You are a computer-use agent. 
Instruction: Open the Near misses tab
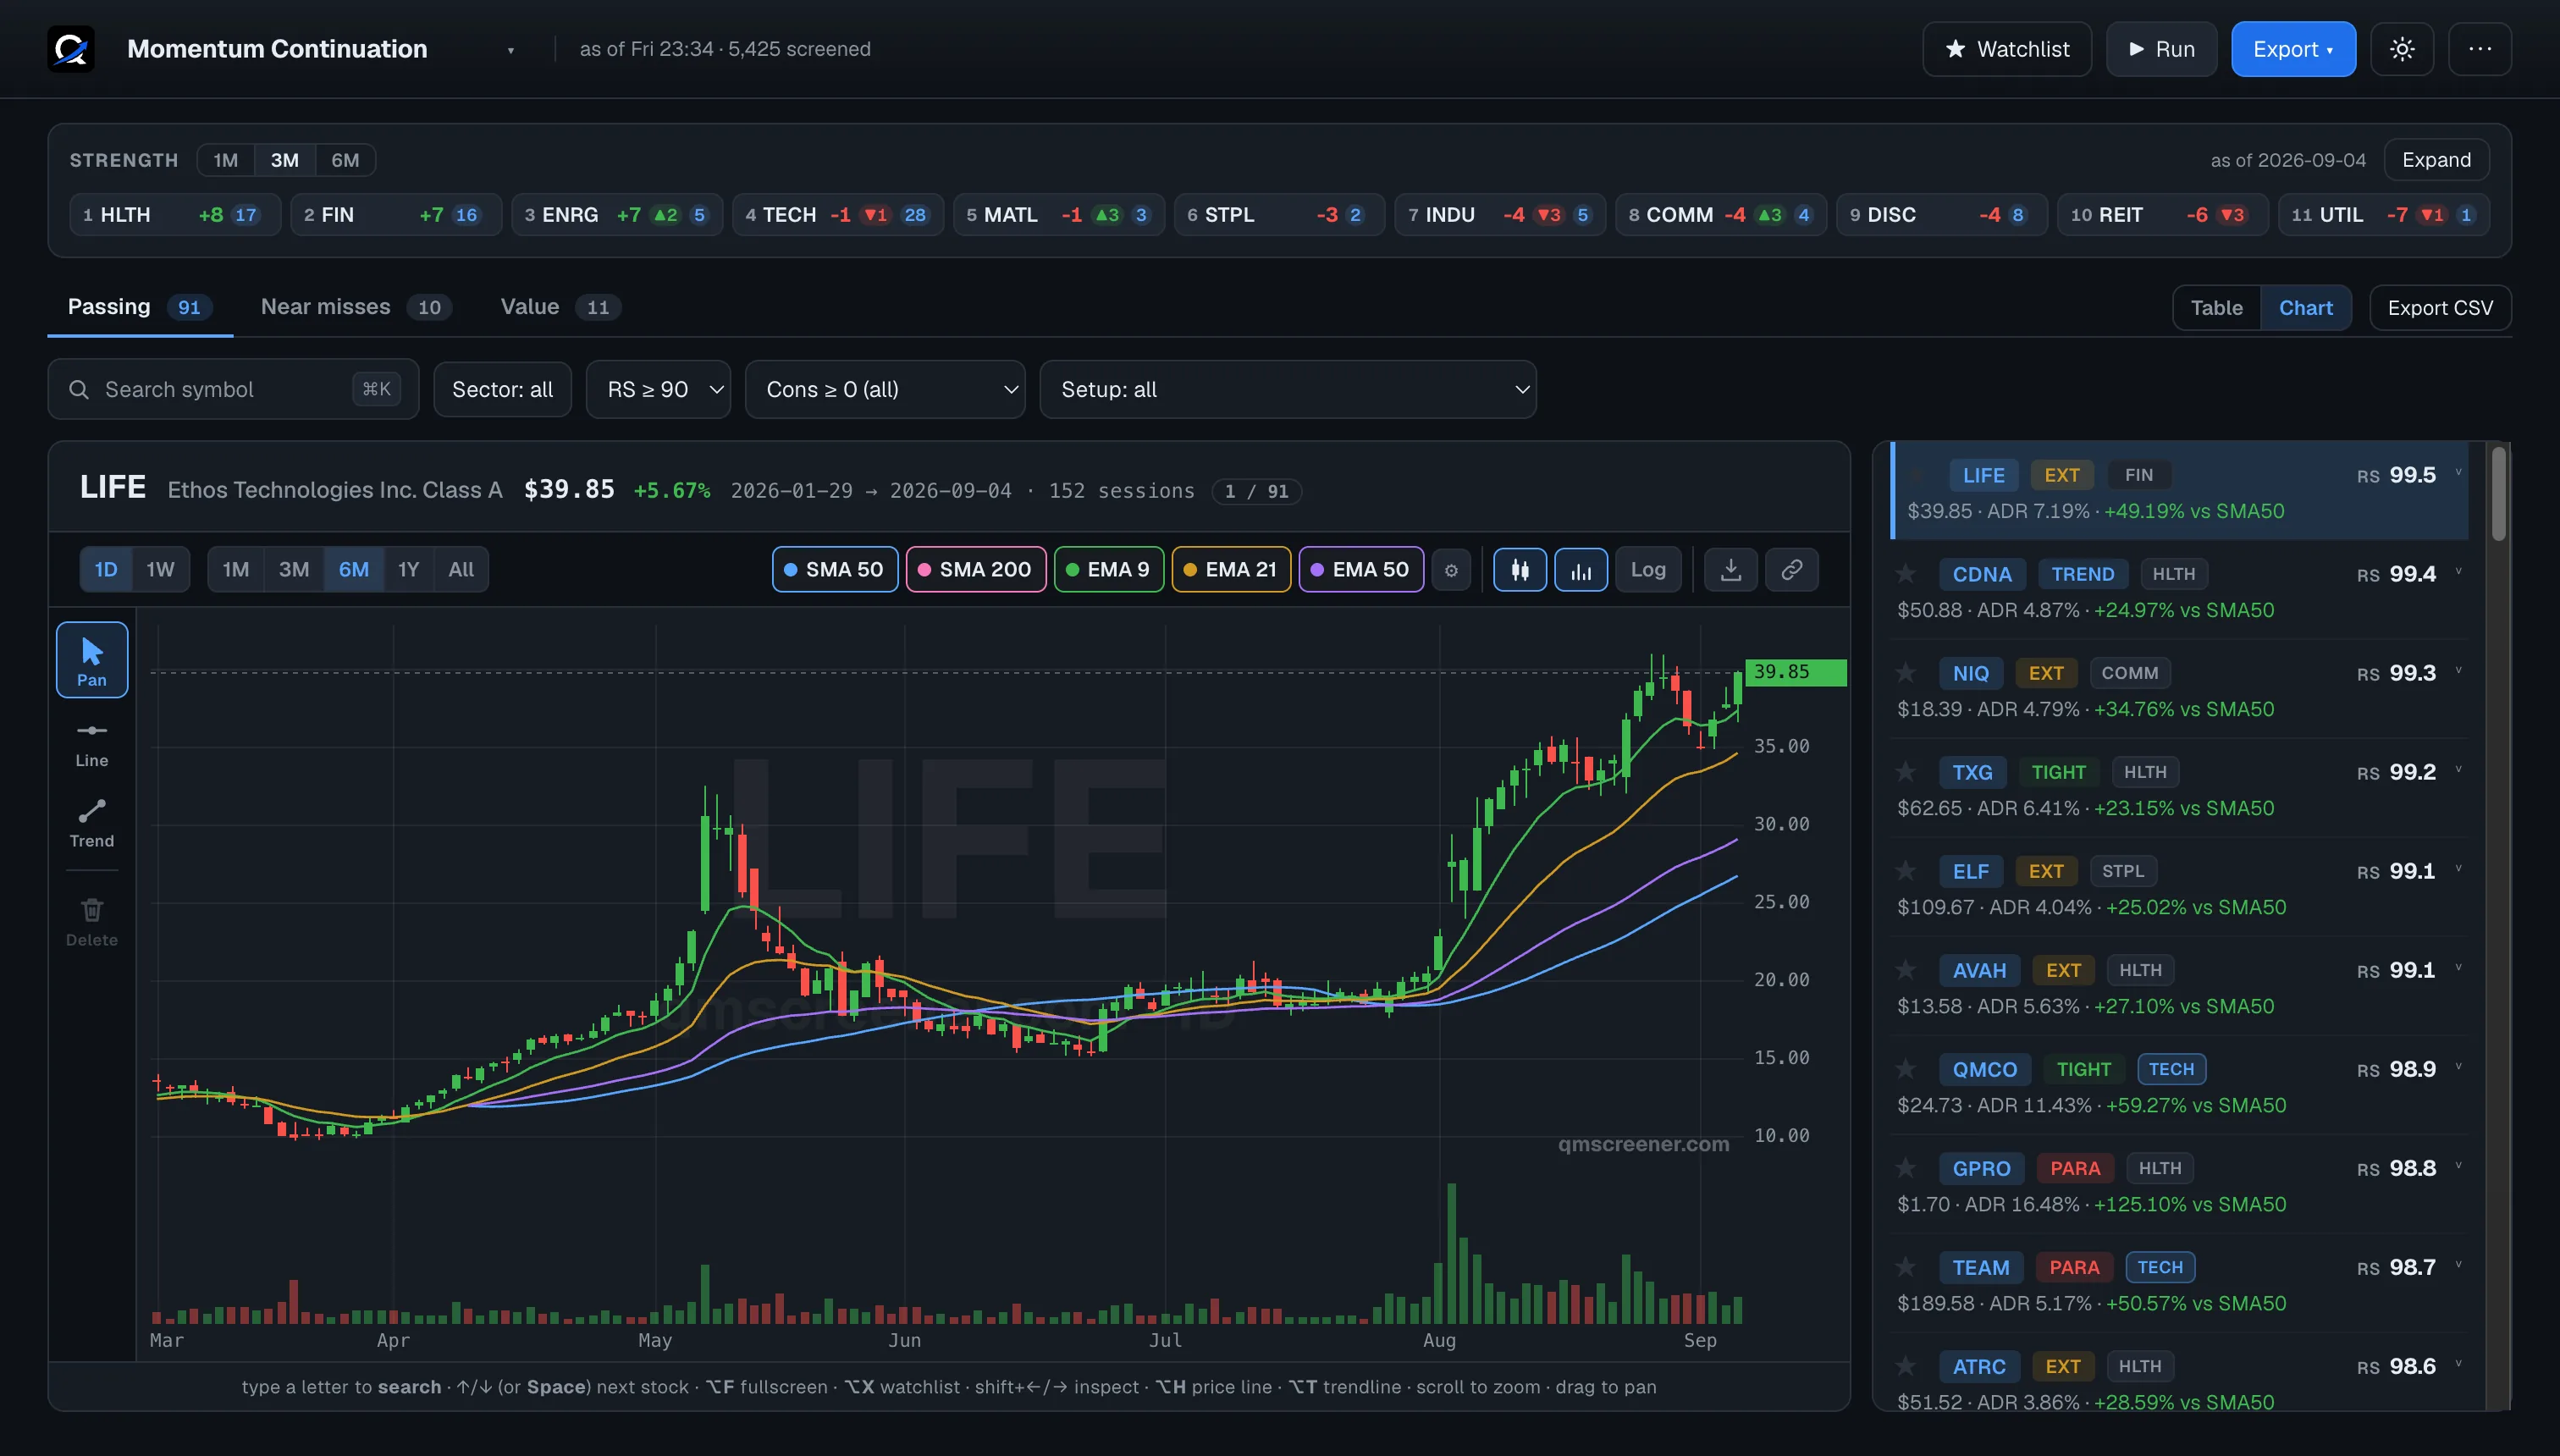(x=356, y=307)
